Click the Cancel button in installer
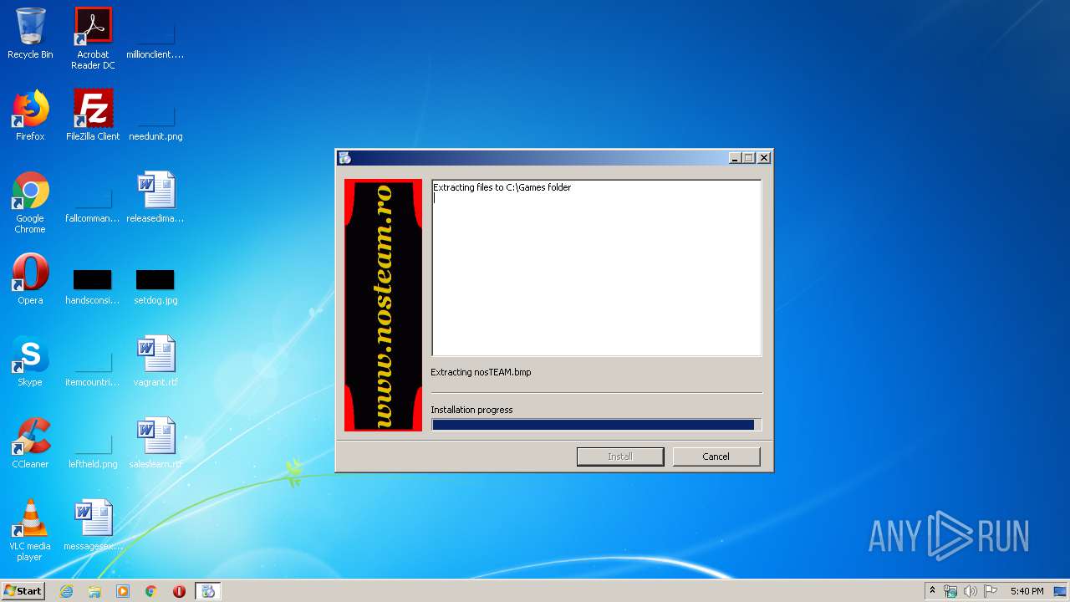This screenshot has width=1070, height=602. click(x=716, y=457)
